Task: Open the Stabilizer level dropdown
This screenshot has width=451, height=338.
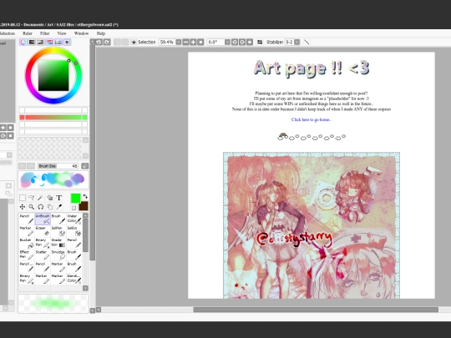Action: point(296,42)
